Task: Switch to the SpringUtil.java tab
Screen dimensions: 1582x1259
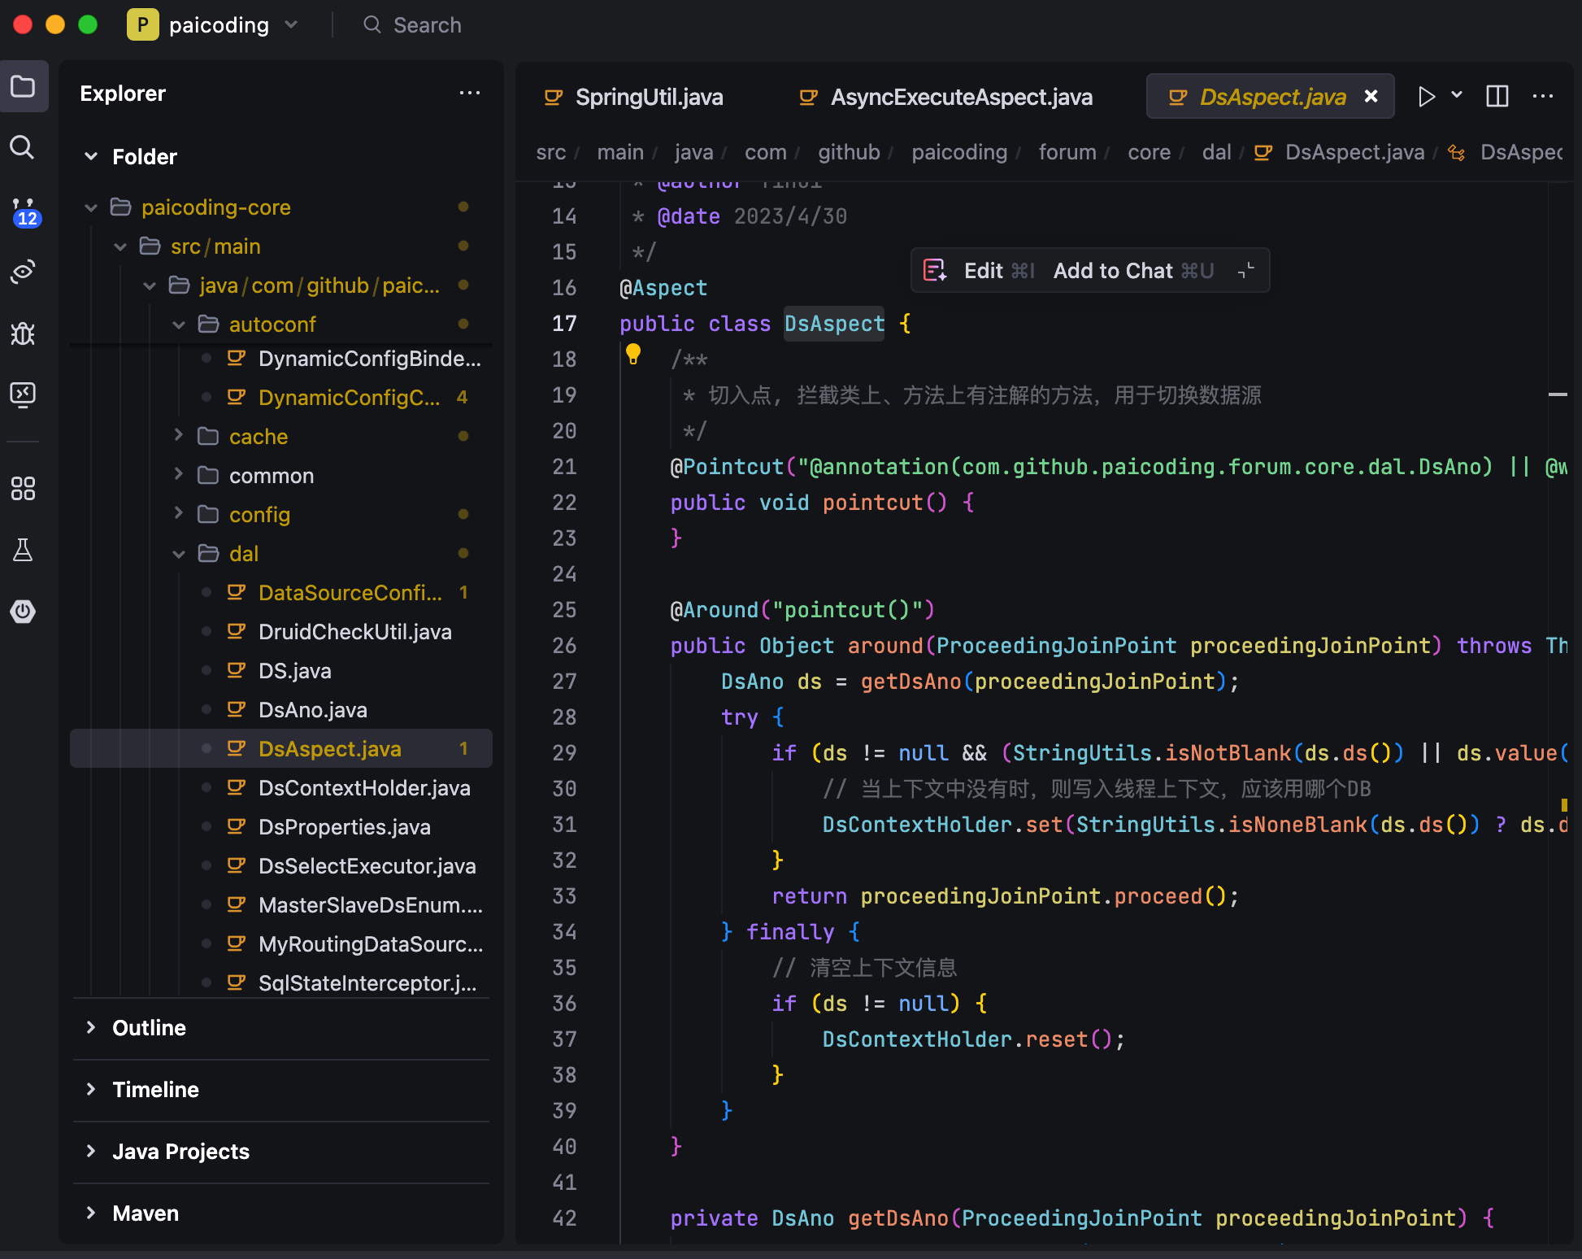Action: click(x=648, y=98)
